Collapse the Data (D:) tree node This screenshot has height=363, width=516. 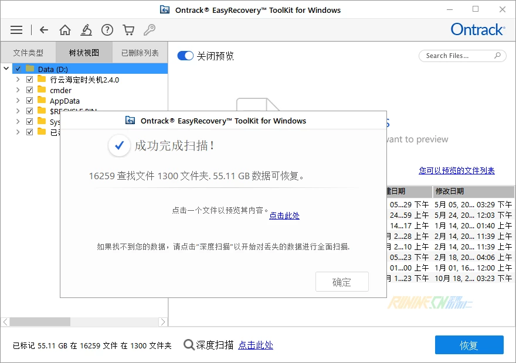pyautogui.click(x=6, y=69)
